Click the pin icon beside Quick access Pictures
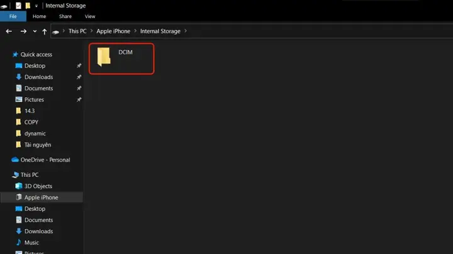This screenshot has height=254, width=453. [x=79, y=99]
